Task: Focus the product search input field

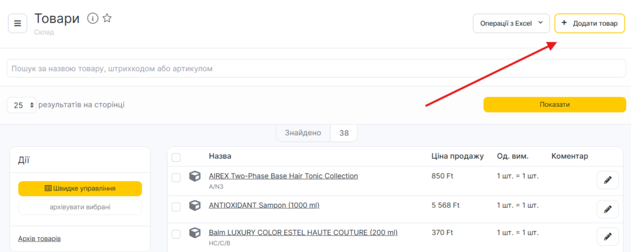Action: click(315, 68)
